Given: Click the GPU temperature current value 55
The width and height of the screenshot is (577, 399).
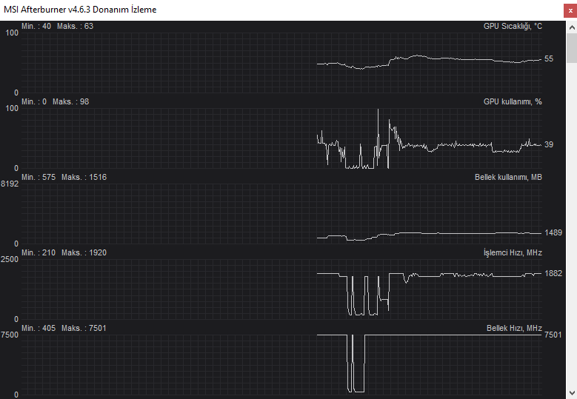Looking at the screenshot, I should (549, 58).
